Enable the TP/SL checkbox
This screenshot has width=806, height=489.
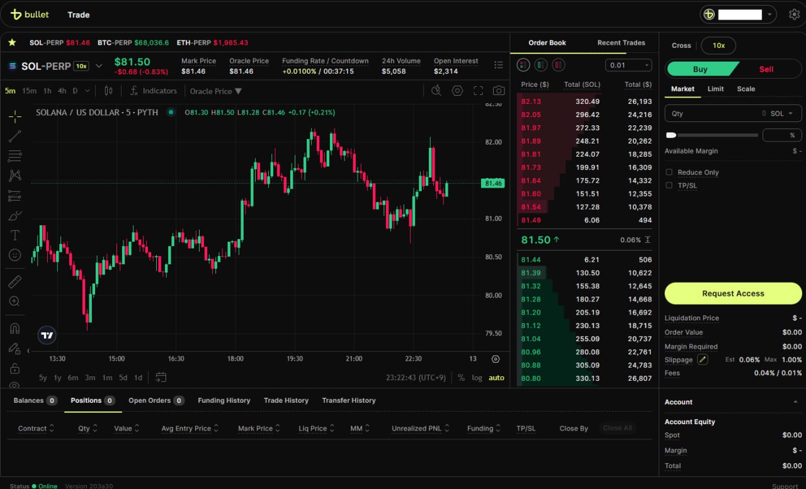(669, 186)
